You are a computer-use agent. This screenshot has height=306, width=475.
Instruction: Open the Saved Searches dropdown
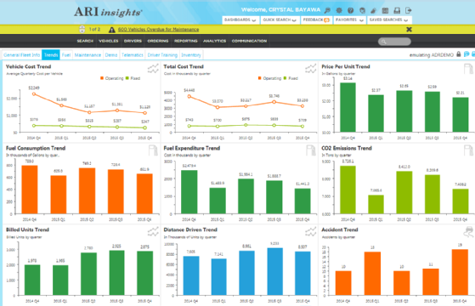(x=389, y=20)
